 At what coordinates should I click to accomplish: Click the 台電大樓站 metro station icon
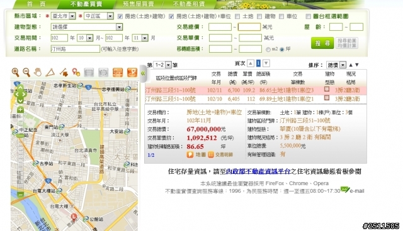(59, 191)
